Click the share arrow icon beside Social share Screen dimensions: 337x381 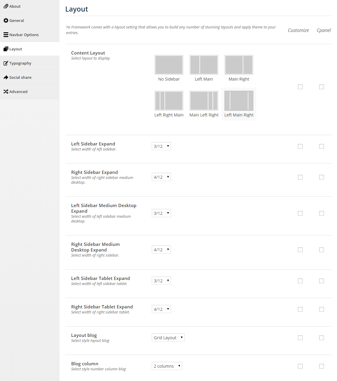click(x=6, y=77)
